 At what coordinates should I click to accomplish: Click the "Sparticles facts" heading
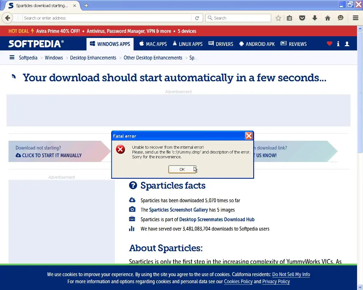pyautogui.click(x=173, y=185)
